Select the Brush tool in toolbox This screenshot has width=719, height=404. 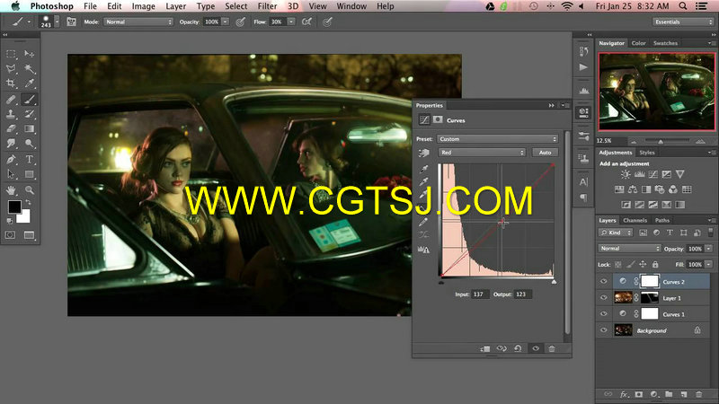29,99
